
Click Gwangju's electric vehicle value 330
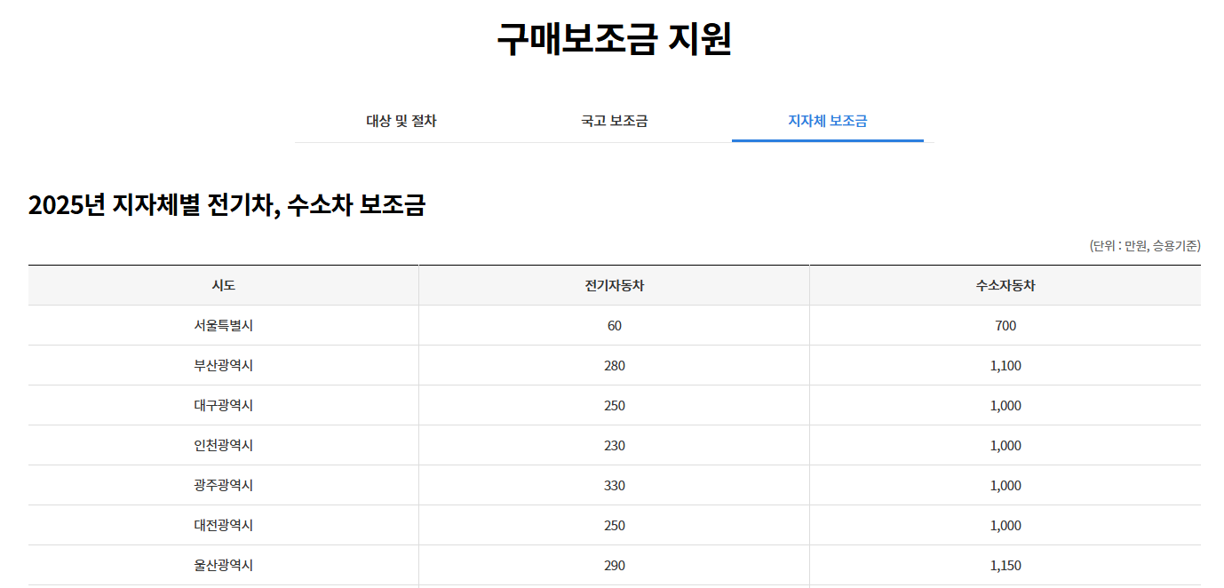614,486
